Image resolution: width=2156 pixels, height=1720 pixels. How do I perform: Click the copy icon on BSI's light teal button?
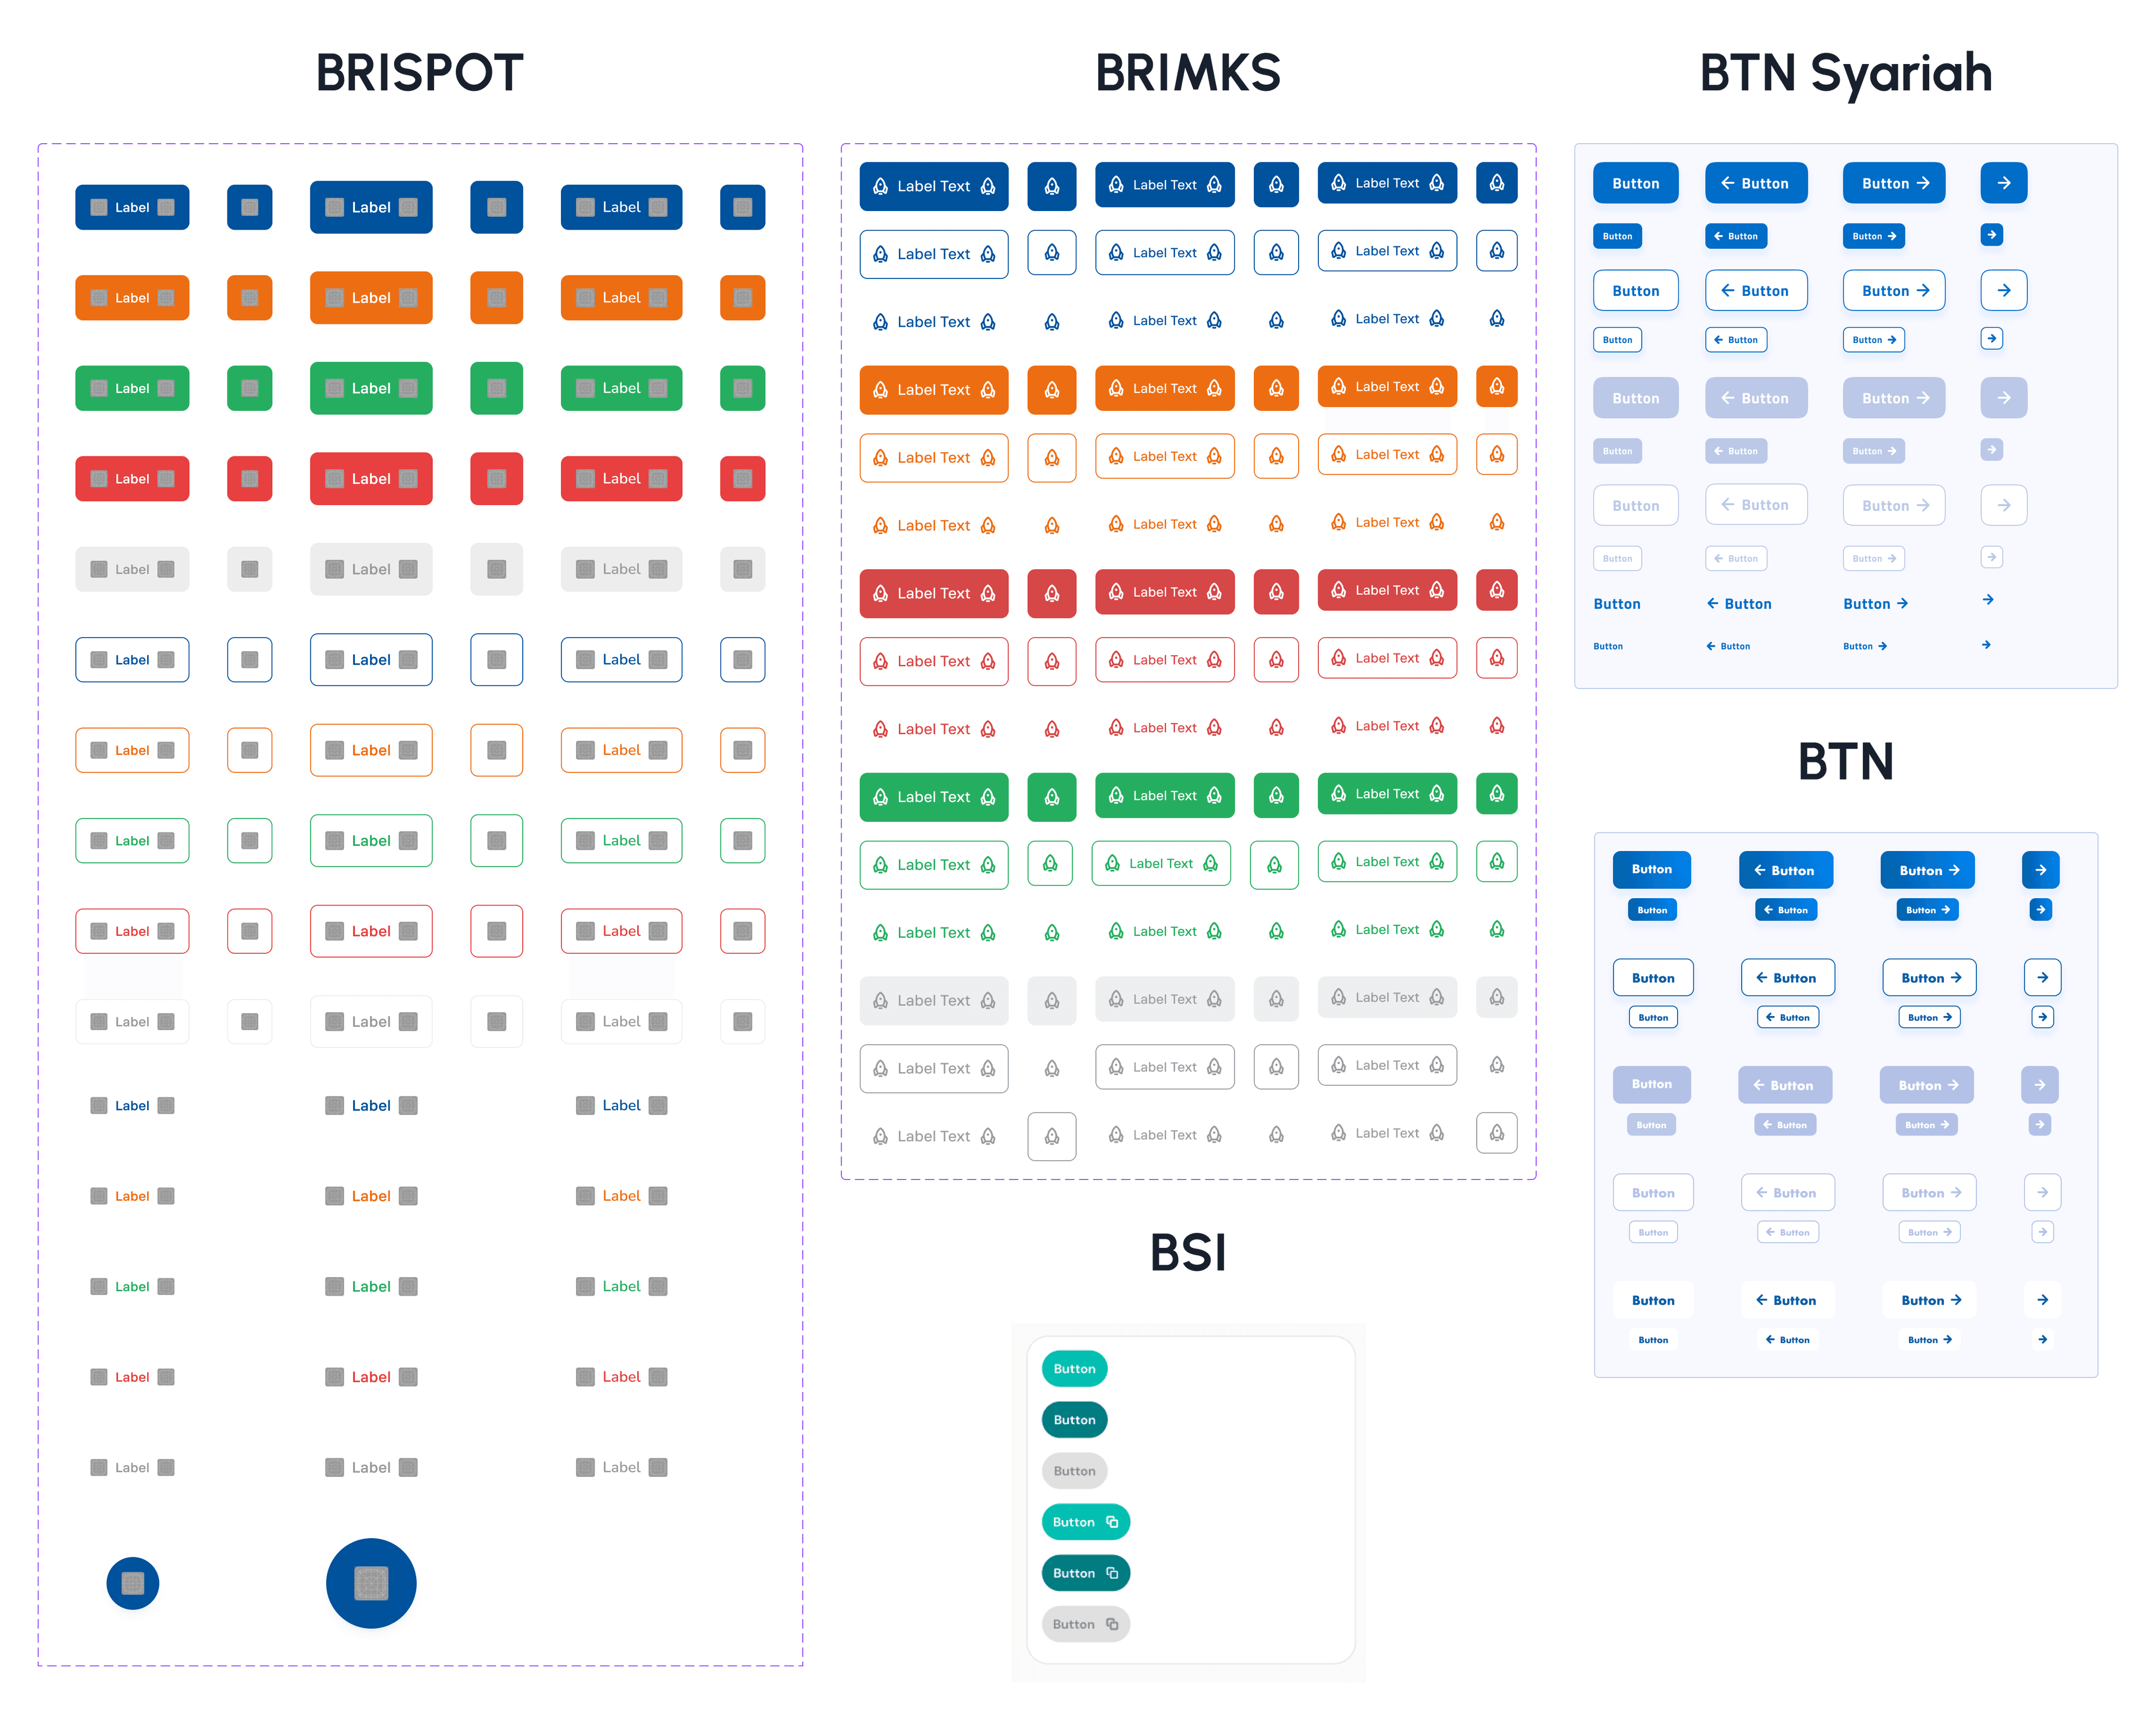1111,1522
